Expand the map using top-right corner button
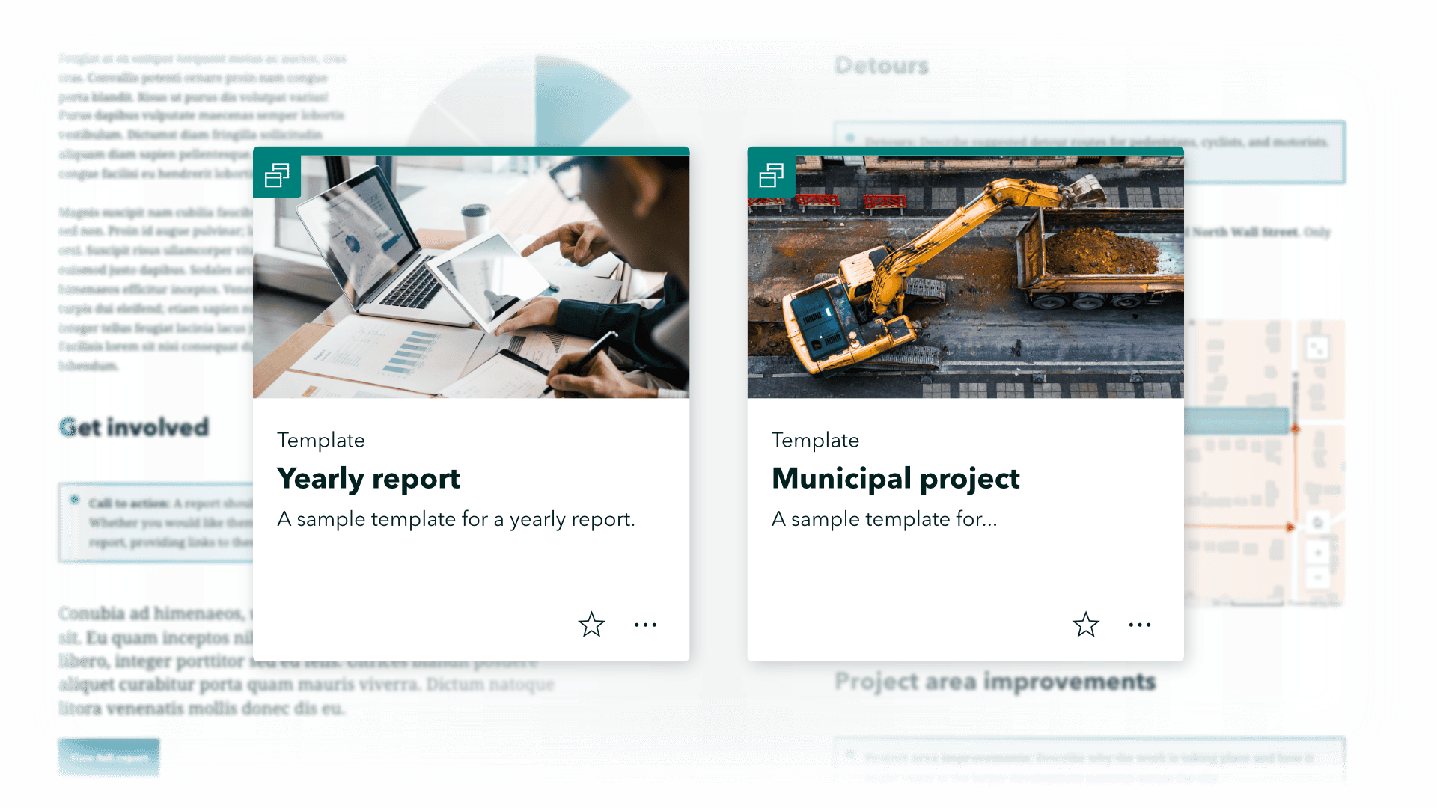The height and width of the screenshot is (808, 1437). tap(1317, 348)
